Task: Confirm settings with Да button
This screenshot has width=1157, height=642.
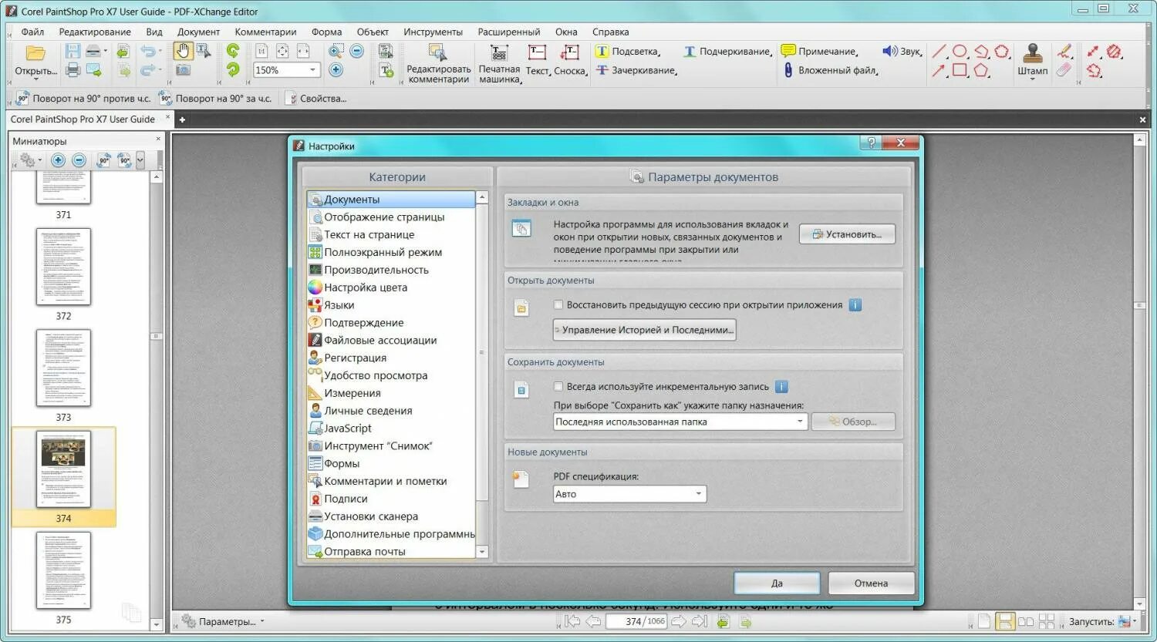Action: click(776, 583)
